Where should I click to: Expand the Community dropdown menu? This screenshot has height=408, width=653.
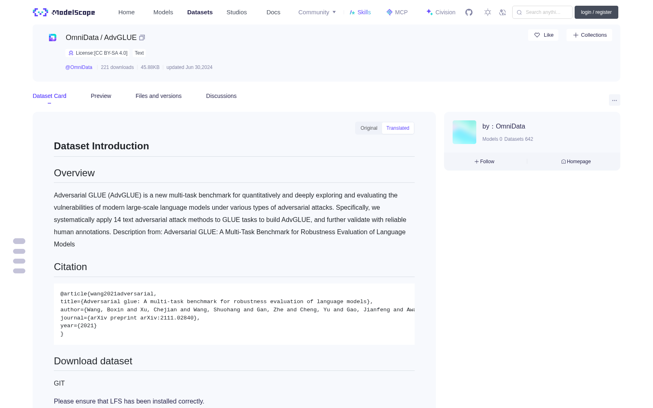pos(317,12)
